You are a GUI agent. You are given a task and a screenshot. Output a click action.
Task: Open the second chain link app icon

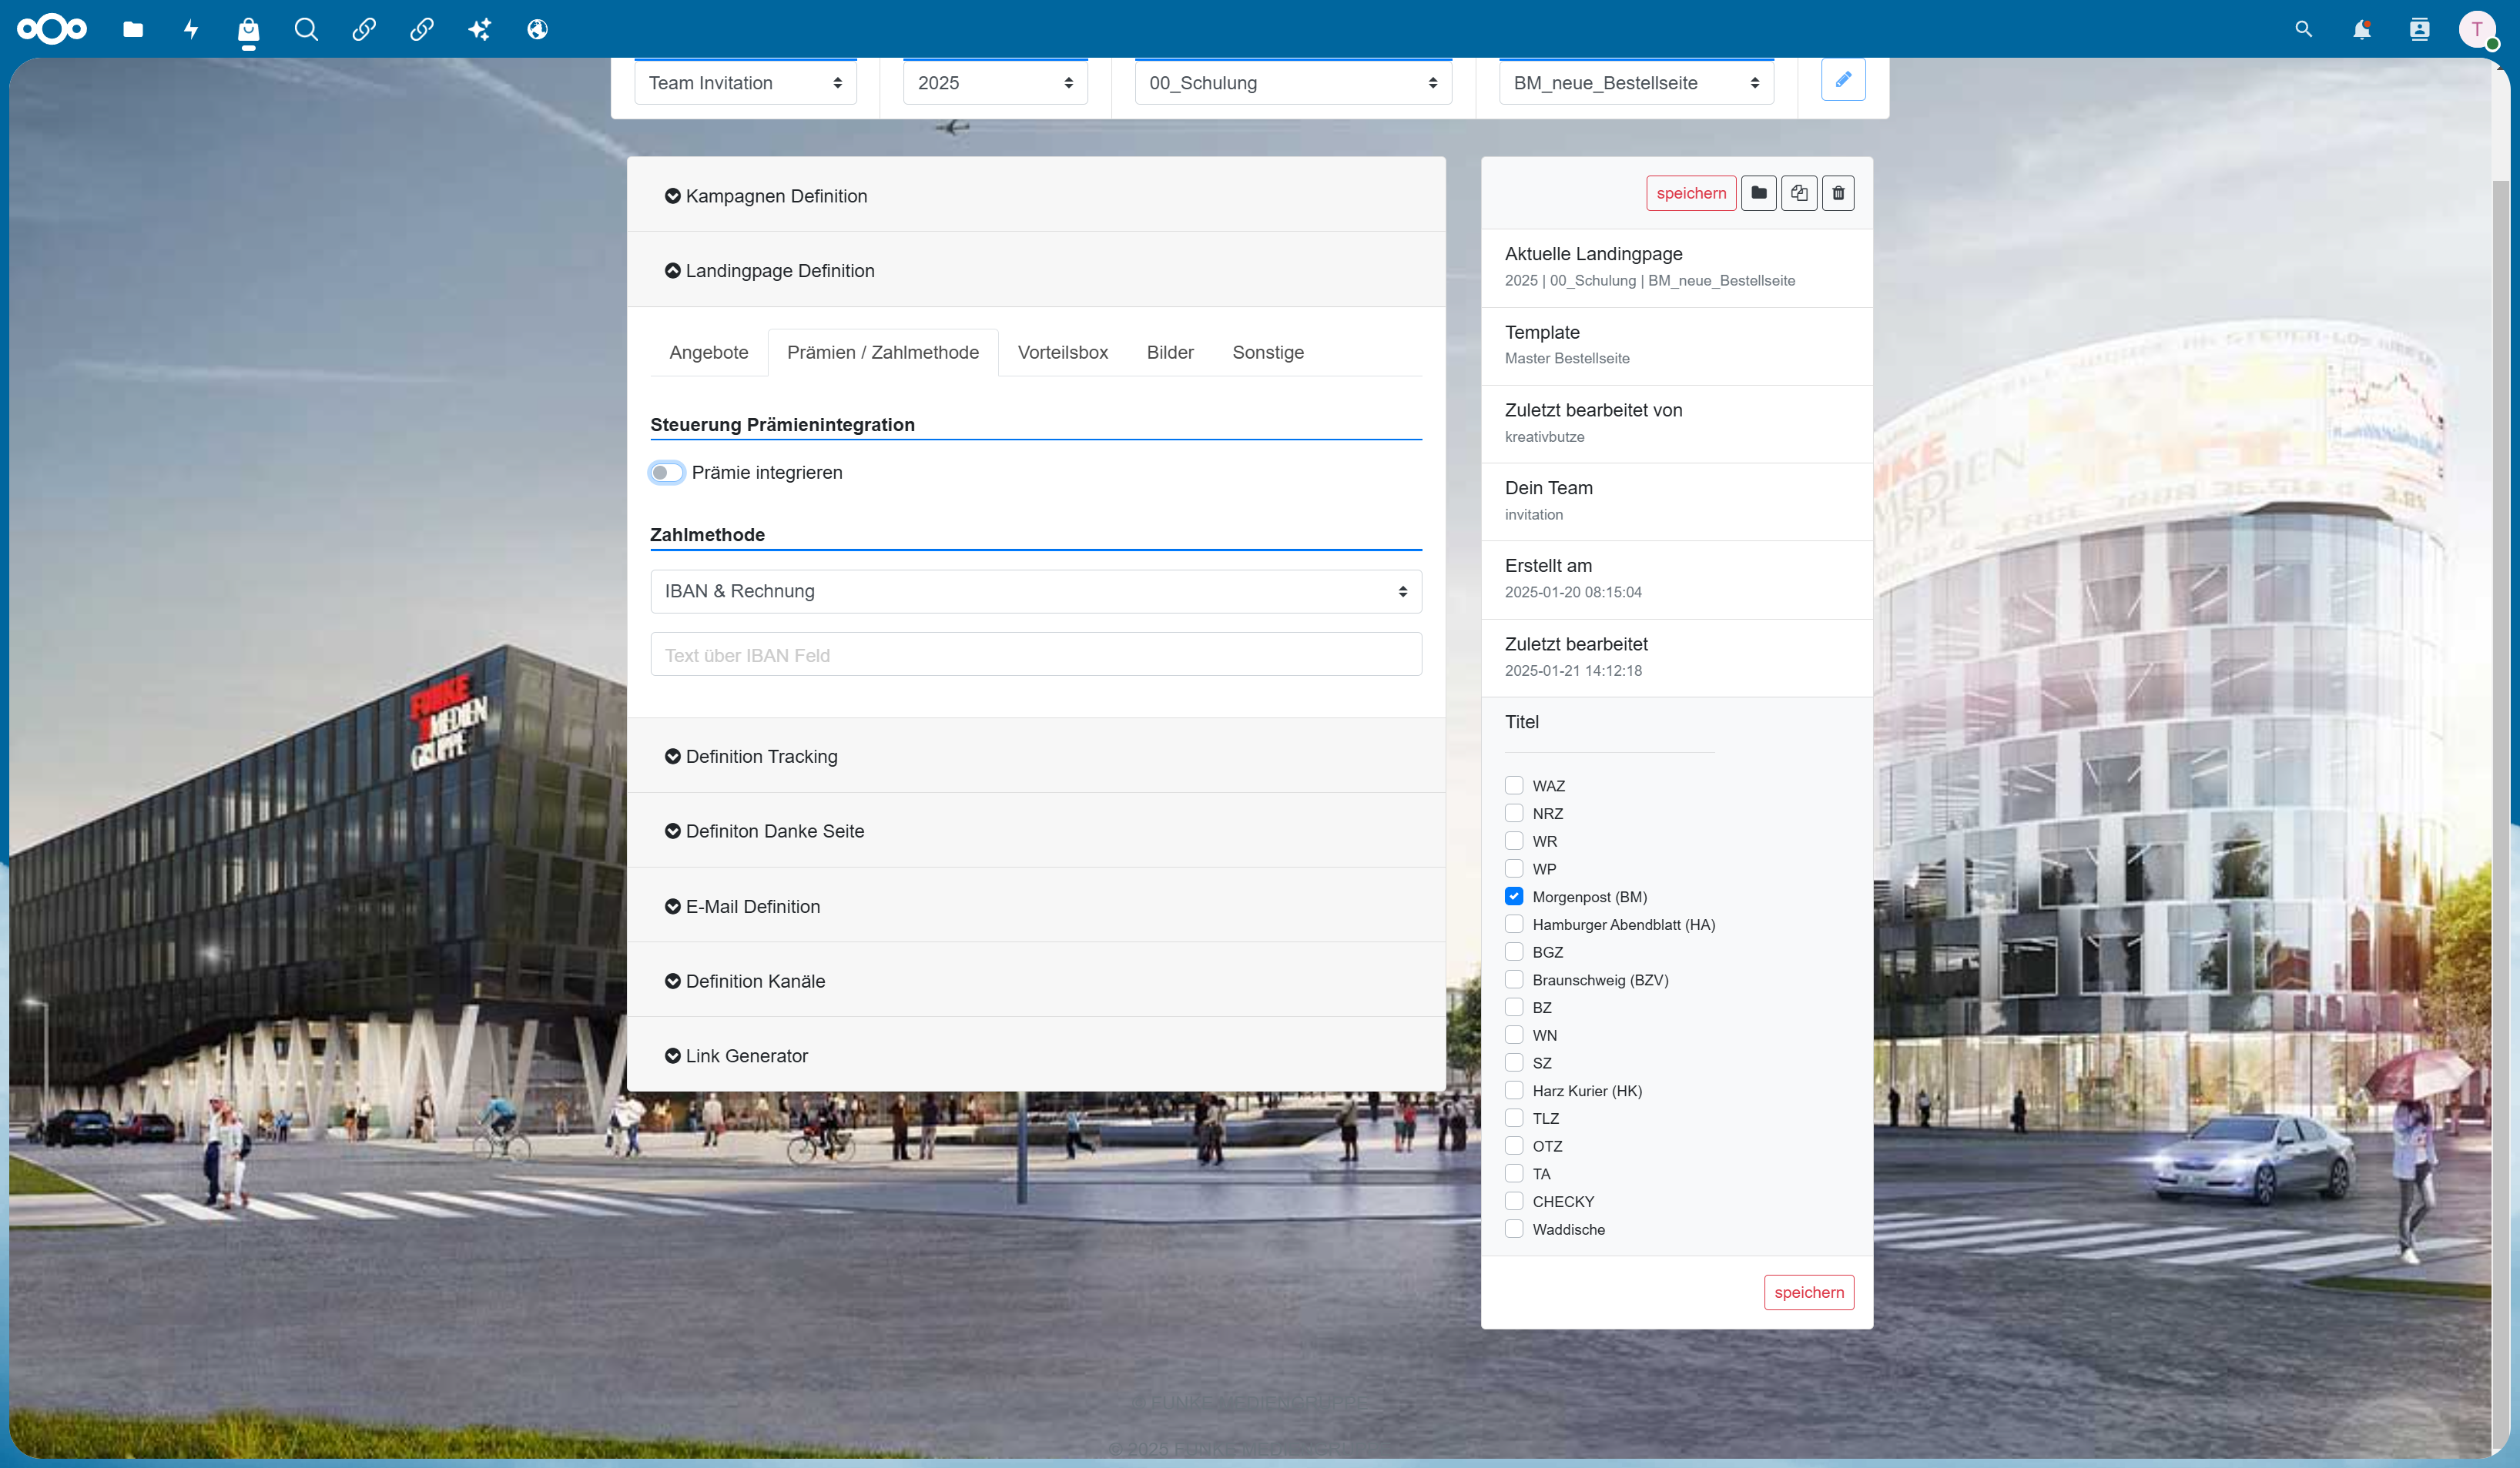pos(422,29)
